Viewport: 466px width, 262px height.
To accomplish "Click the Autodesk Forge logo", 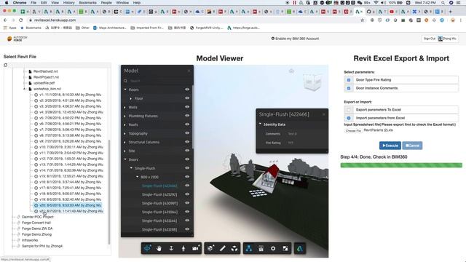I will coord(17,39).
